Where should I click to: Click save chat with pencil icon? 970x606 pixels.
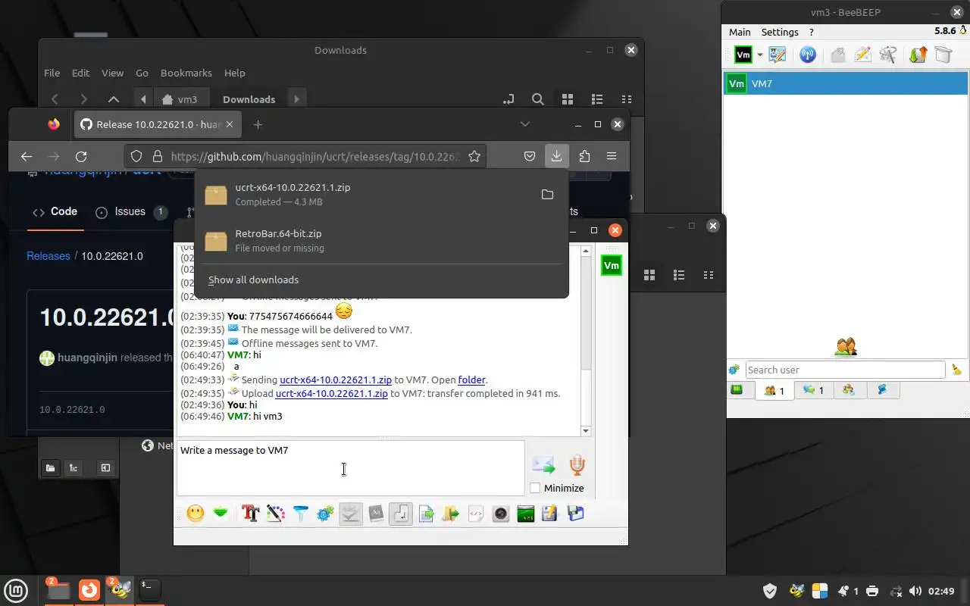click(550, 514)
